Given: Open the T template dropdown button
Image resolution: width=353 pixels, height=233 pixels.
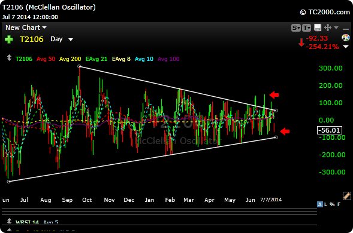Looking at the screenshot, I should coord(306,28).
